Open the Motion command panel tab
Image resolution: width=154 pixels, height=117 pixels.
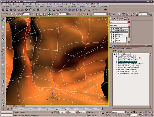point(121,19)
